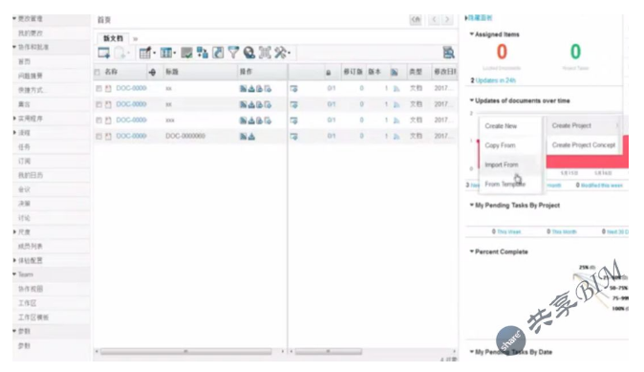Image resolution: width=644 pixels, height=372 pixels.
Task: Expand the 流程 sidebar item
Action: [x=14, y=132]
